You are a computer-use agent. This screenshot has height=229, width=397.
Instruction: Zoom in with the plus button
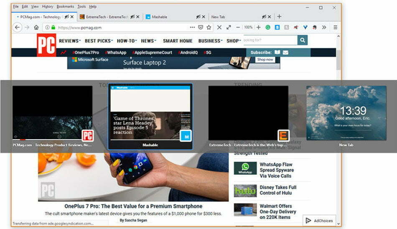[x=259, y=27]
